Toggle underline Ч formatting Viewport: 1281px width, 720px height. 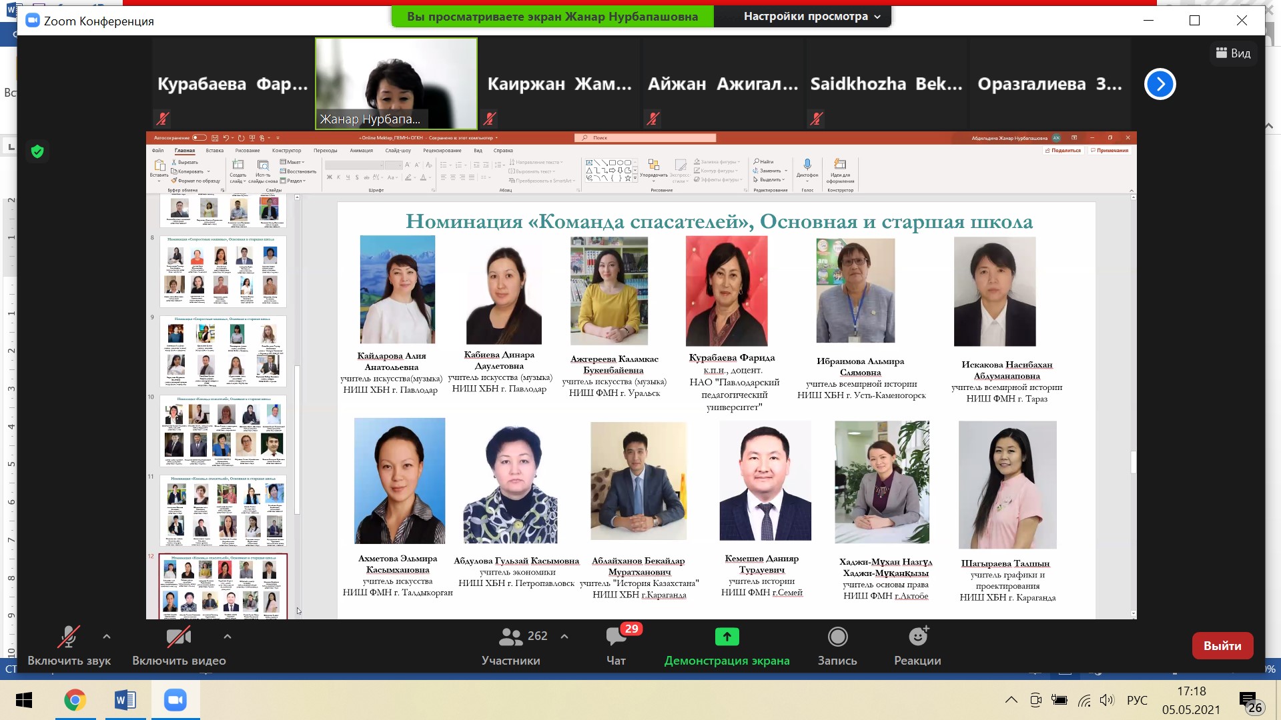click(348, 177)
